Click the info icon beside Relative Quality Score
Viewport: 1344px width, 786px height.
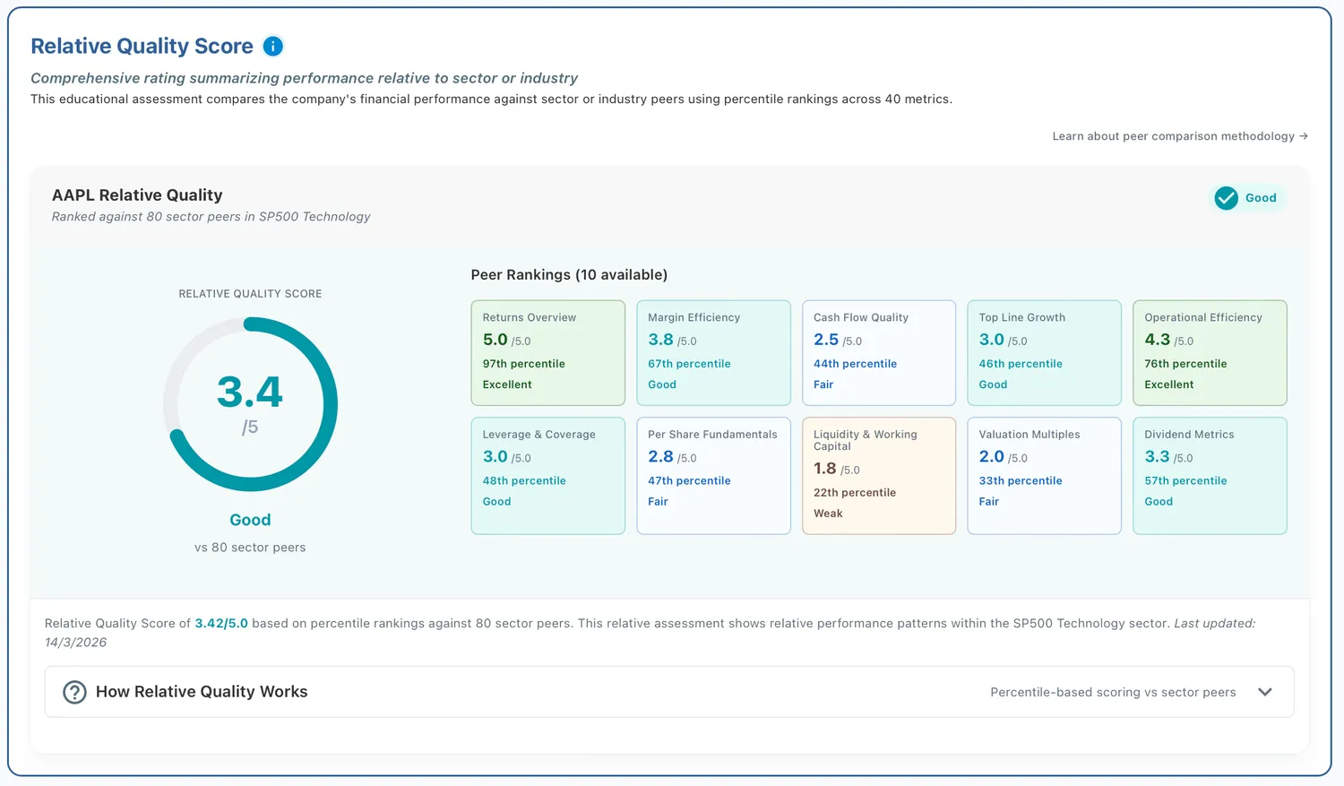(x=273, y=46)
